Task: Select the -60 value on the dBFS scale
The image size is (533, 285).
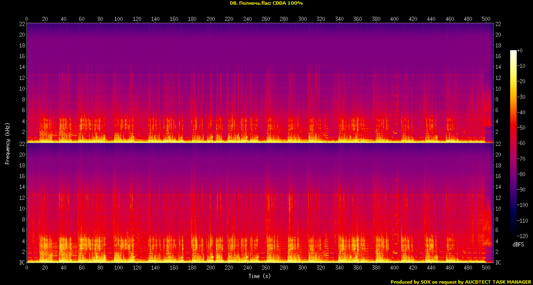Action: pyautogui.click(x=522, y=142)
